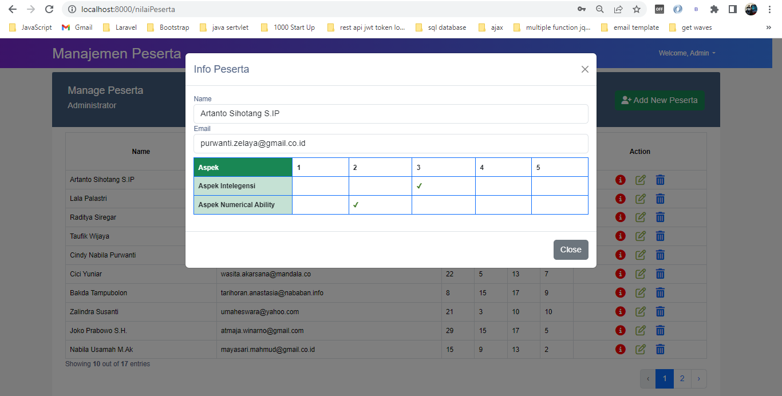The width and height of the screenshot is (782, 396).
Task: Click Name column header in table
Action: coord(141,152)
